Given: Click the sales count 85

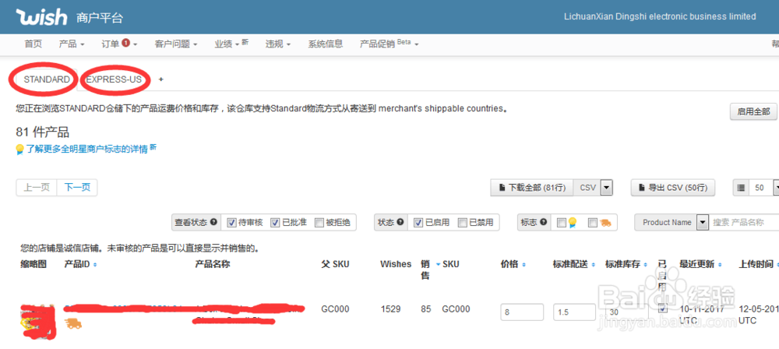Looking at the screenshot, I should pos(426,309).
